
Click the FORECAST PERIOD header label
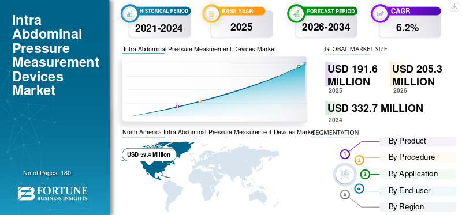click(330, 11)
